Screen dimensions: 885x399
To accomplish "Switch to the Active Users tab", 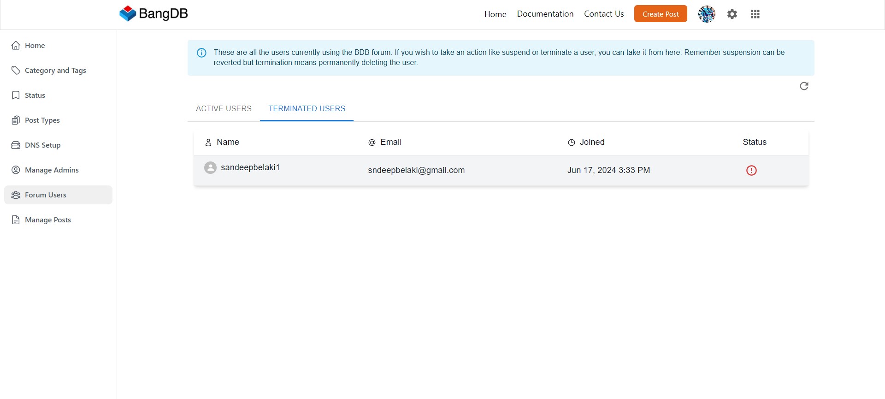I will pos(224,108).
